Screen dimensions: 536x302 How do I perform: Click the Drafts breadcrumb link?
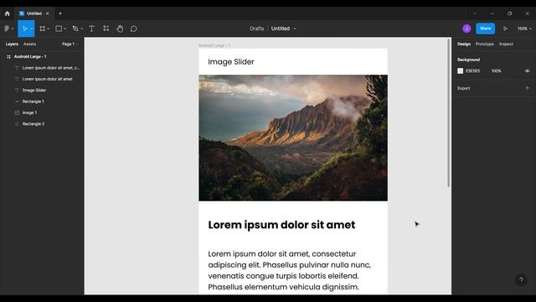tap(257, 29)
